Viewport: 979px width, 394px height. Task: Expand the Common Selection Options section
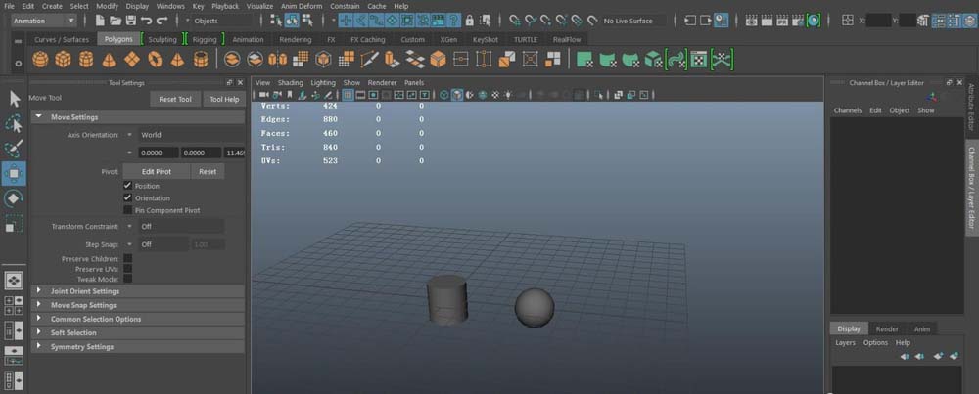(x=137, y=319)
